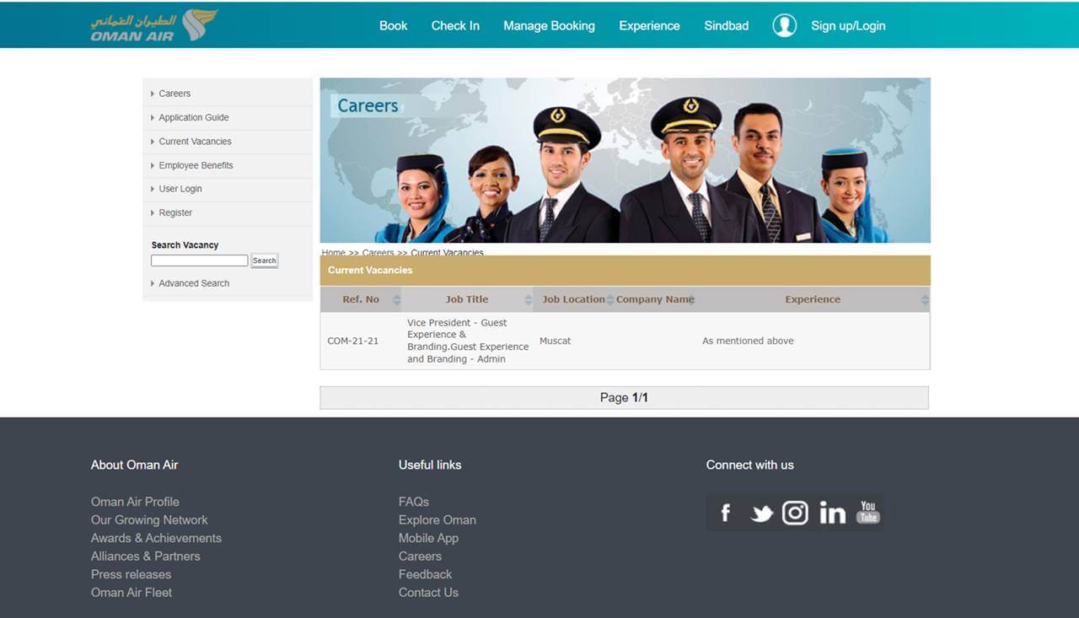This screenshot has height=618, width=1079.
Task: Open Careers footer link
Action: click(x=420, y=556)
